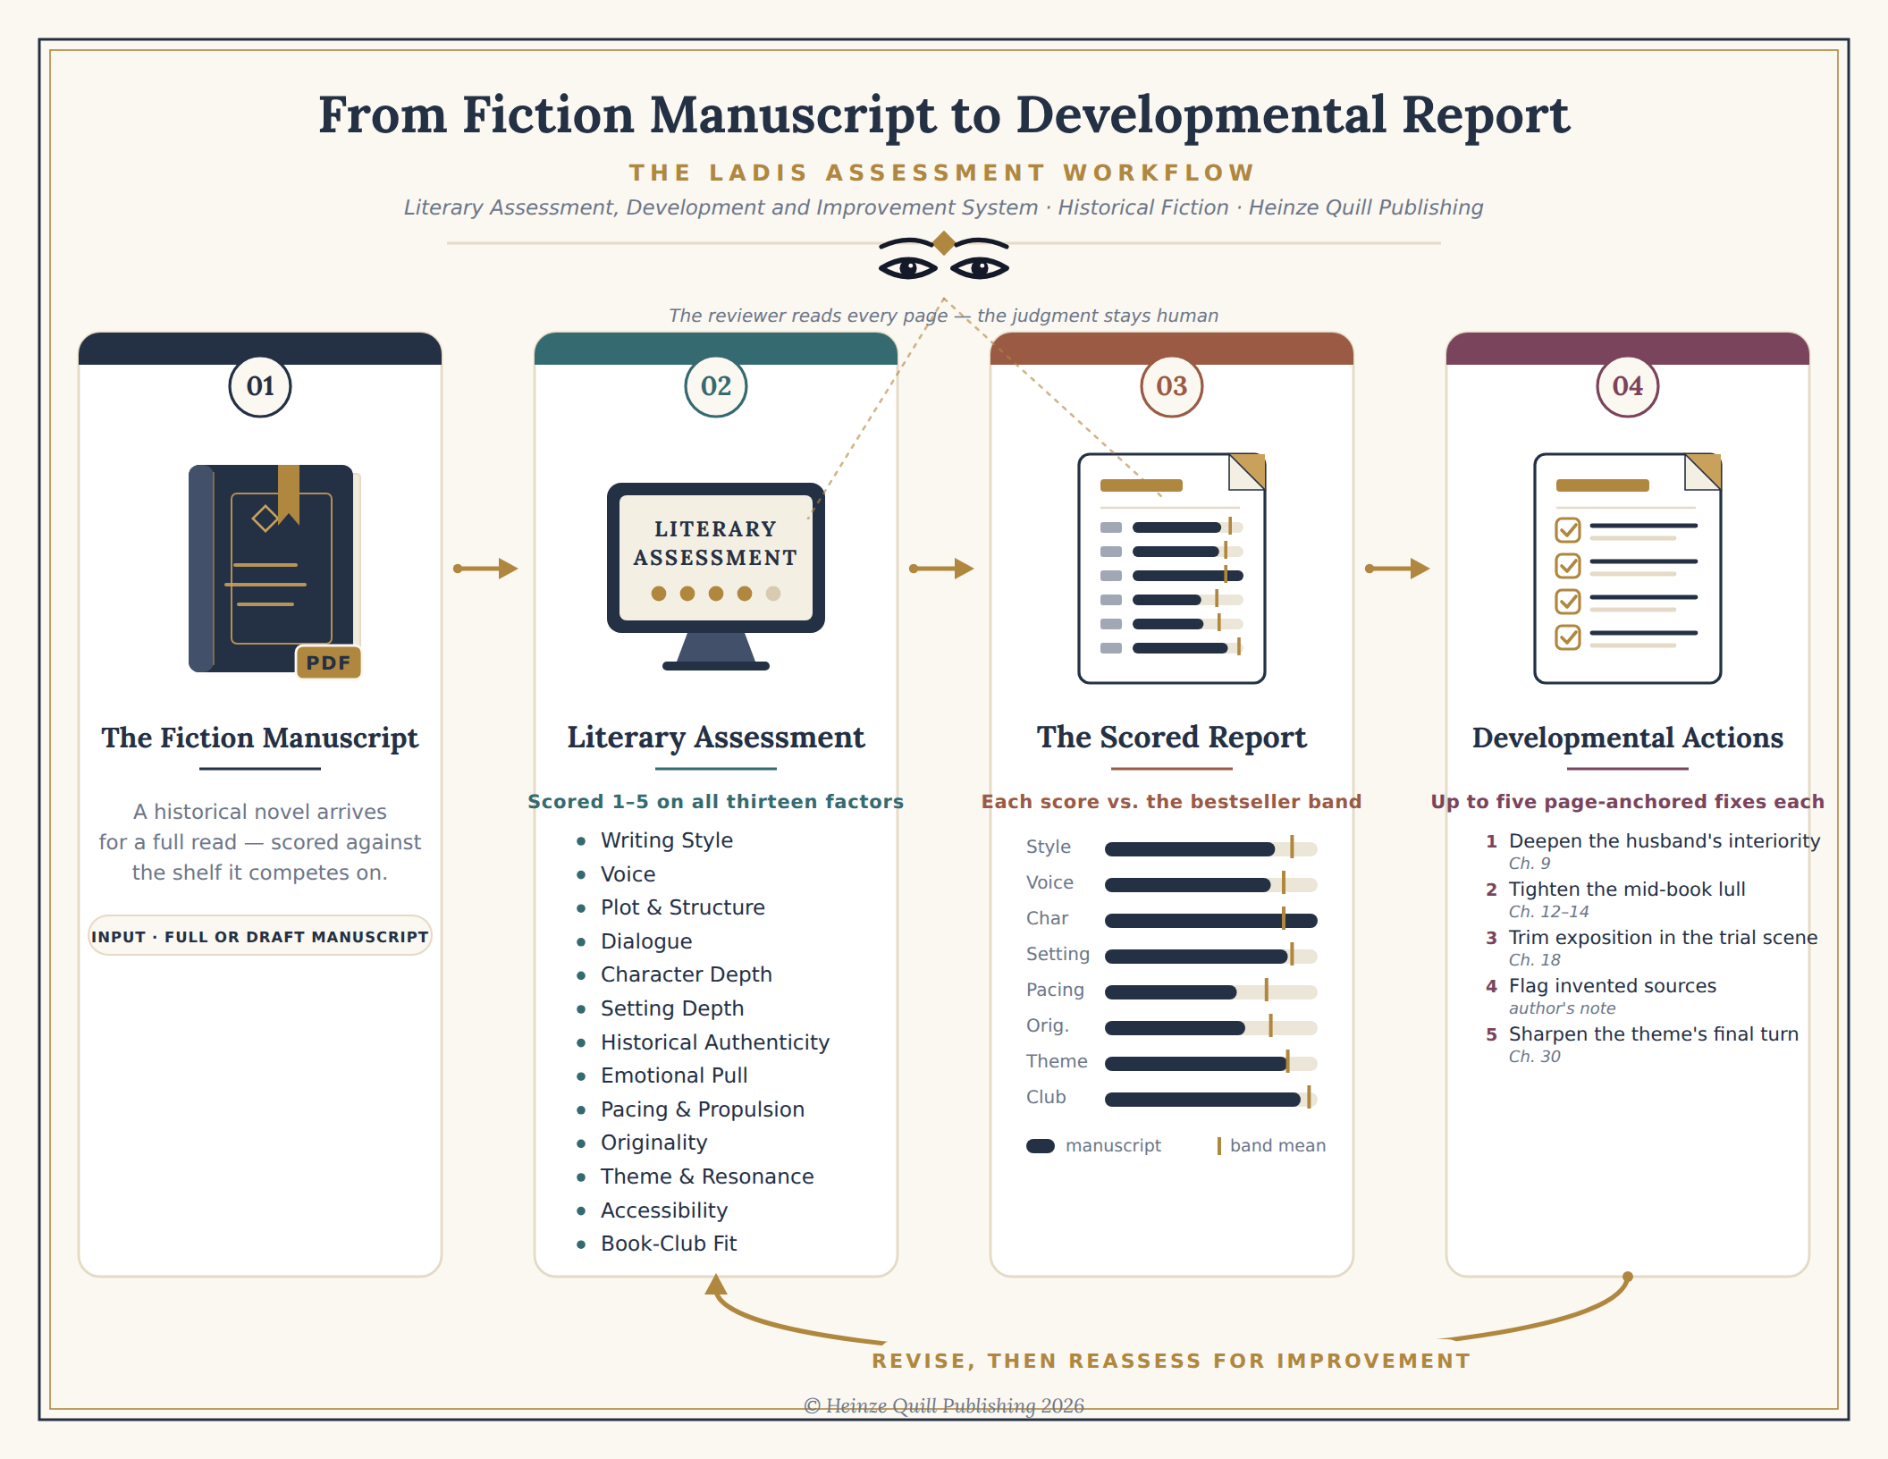Click the Club score bar
The height and width of the screenshot is (1459, 1888).
(x=1211, y=1099)
